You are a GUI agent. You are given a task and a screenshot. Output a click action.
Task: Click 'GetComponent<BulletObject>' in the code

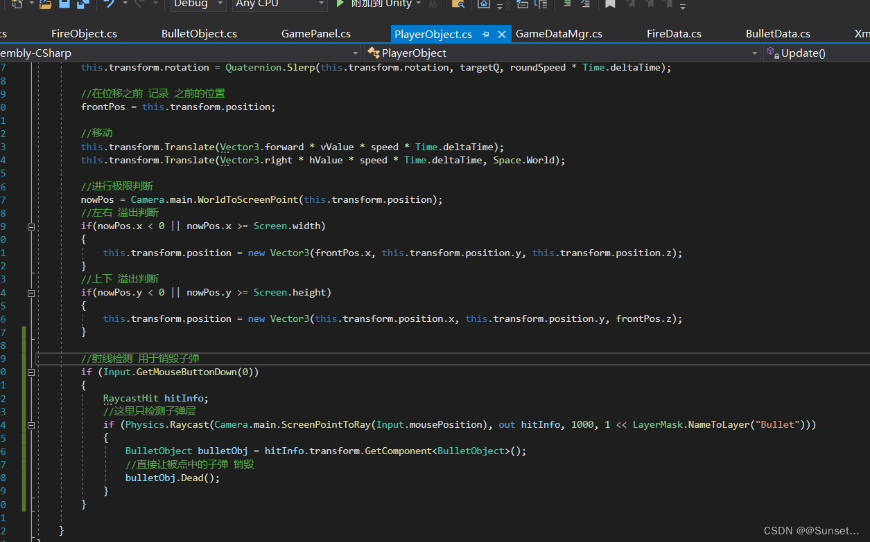pyautogui.click(x=438, y=451)
